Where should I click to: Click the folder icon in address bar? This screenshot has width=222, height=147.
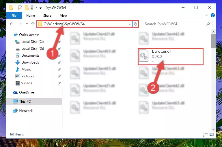40,24
